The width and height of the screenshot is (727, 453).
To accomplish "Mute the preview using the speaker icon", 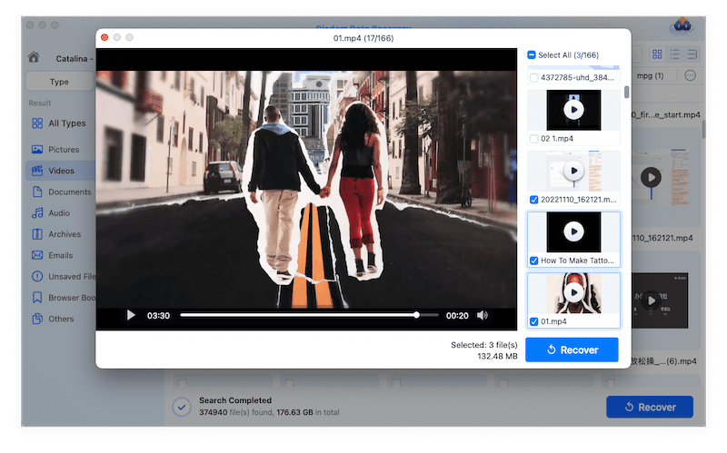I will click(x=482, y=315).
